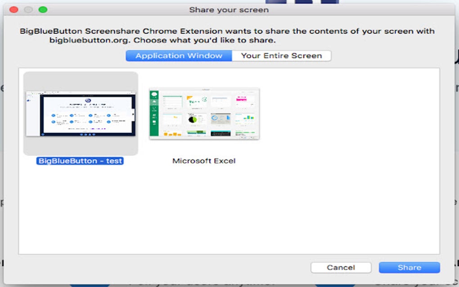This screenshot has height=287, width=459.
Task: Switch to the Your Entire Screen tab
Action: click(x=281, y=55)
